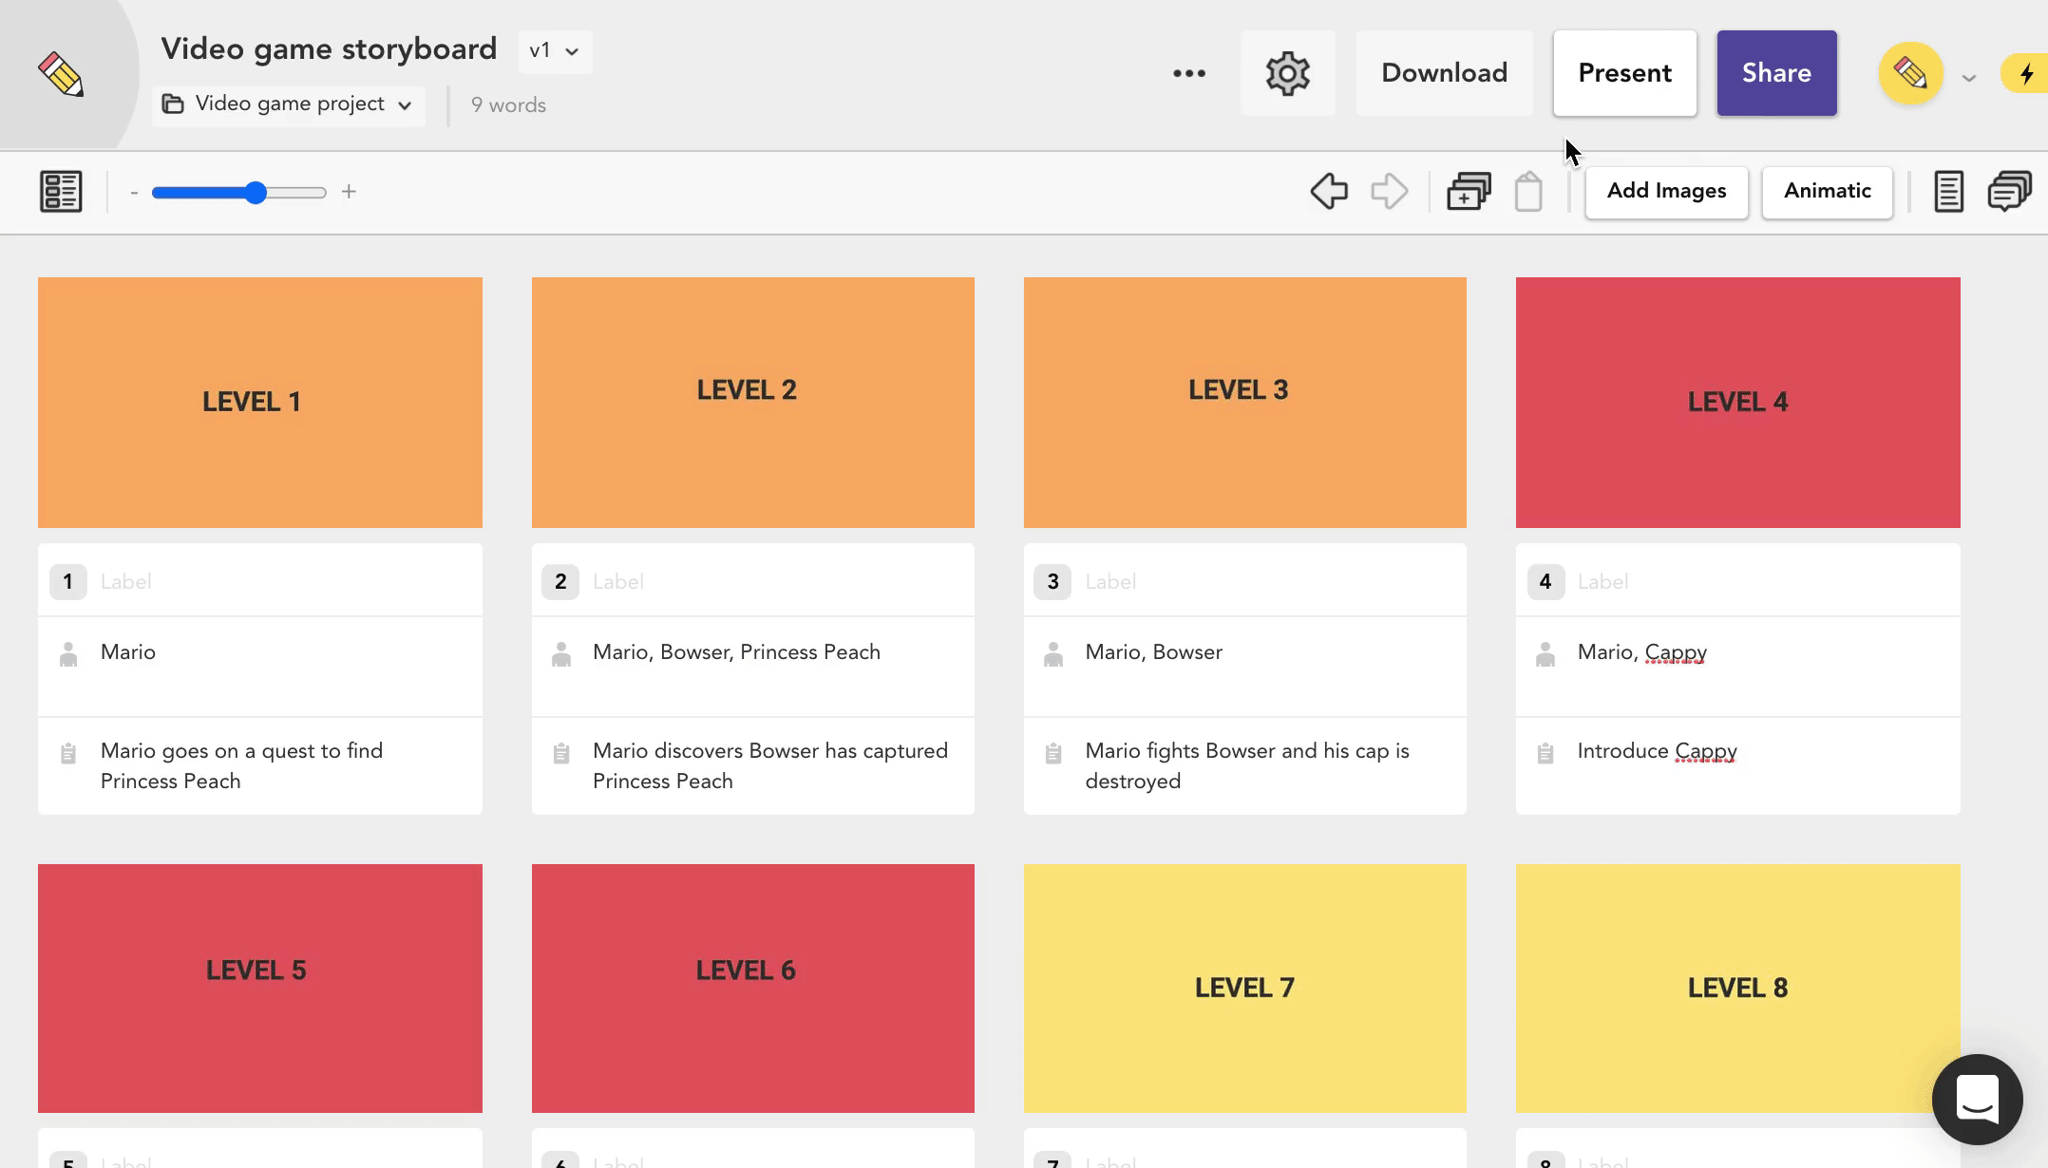Open storyboard settings gear
This screenshot has height=1168, width=2048.
(x=1287, y=73)
